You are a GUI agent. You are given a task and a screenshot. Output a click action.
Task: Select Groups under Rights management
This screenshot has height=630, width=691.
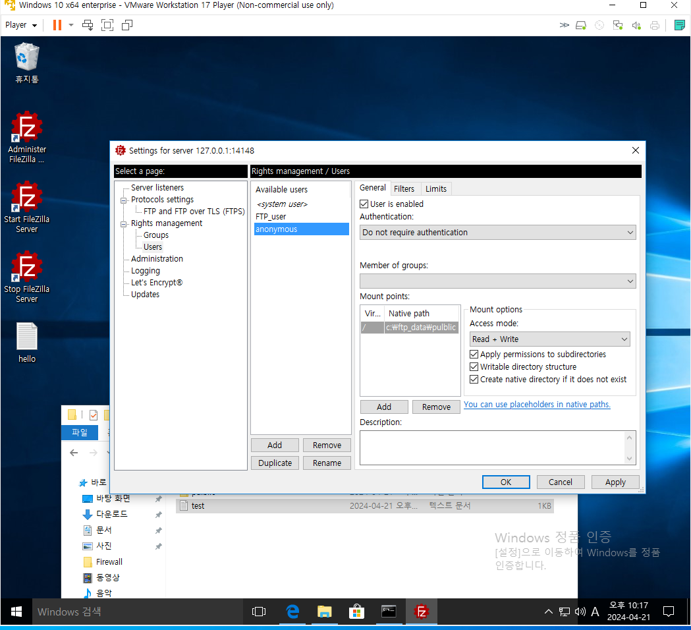click(x=156, y=235)
